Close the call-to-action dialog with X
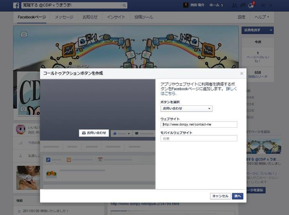 [242, 73]
